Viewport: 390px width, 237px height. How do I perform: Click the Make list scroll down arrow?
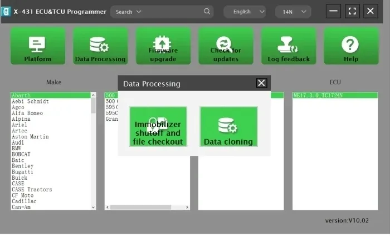(x=93, y=207)
